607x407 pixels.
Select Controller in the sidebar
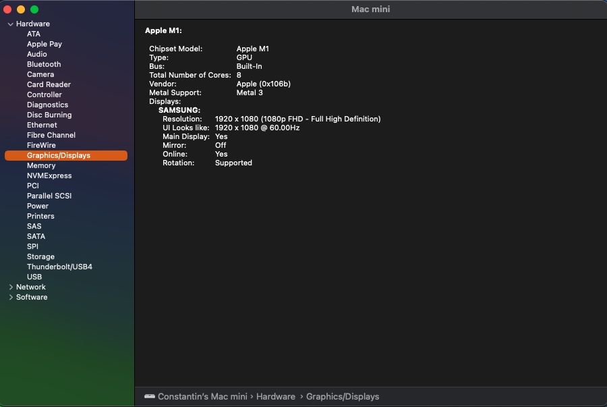pyautogui.click(x=44, y=94)
